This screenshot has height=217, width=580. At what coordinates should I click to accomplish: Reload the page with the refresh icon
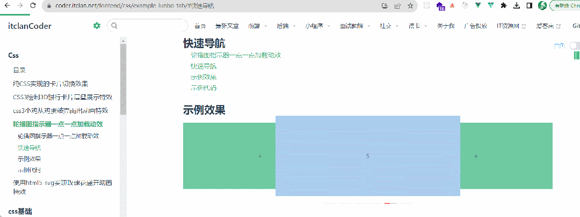coord(33,5)
